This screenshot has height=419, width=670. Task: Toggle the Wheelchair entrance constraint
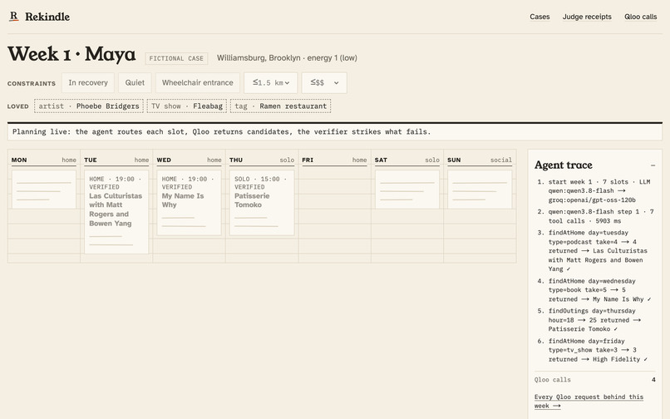(197, 82)
